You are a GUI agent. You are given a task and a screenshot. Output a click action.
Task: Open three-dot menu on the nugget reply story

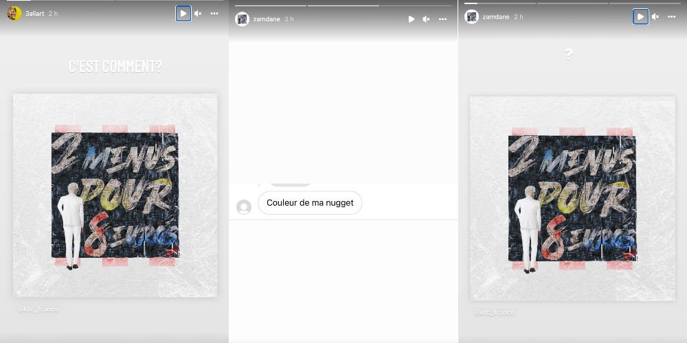click(443, 19)
